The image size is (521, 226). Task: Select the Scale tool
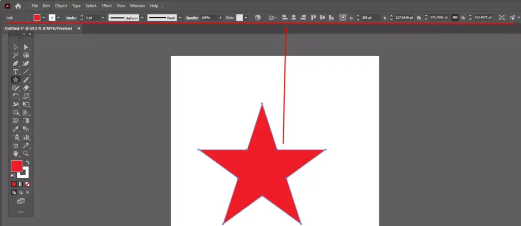[x=26, y=96]
